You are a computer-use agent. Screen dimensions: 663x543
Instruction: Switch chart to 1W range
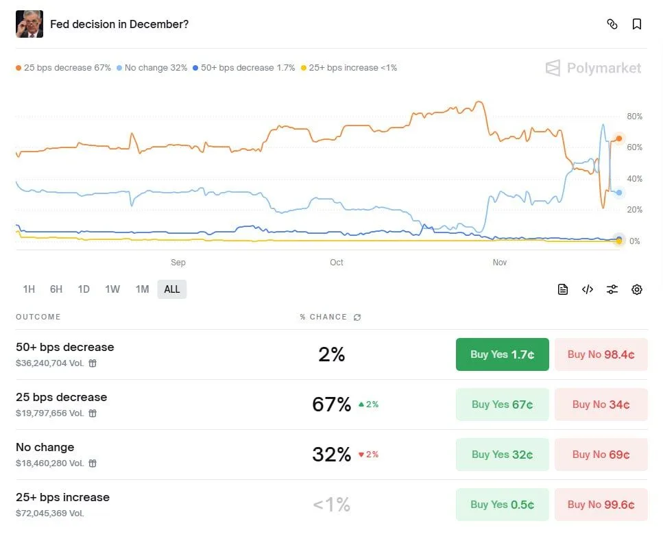coord(112,289)
